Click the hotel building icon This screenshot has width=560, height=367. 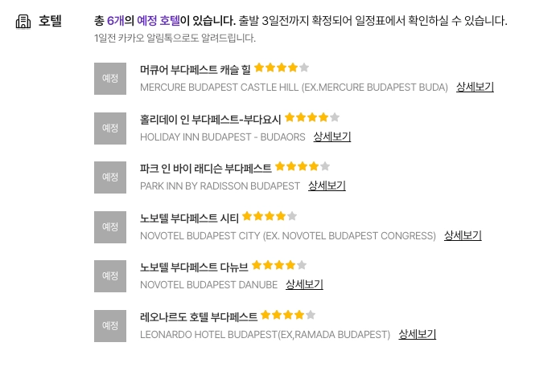[23, 22]
